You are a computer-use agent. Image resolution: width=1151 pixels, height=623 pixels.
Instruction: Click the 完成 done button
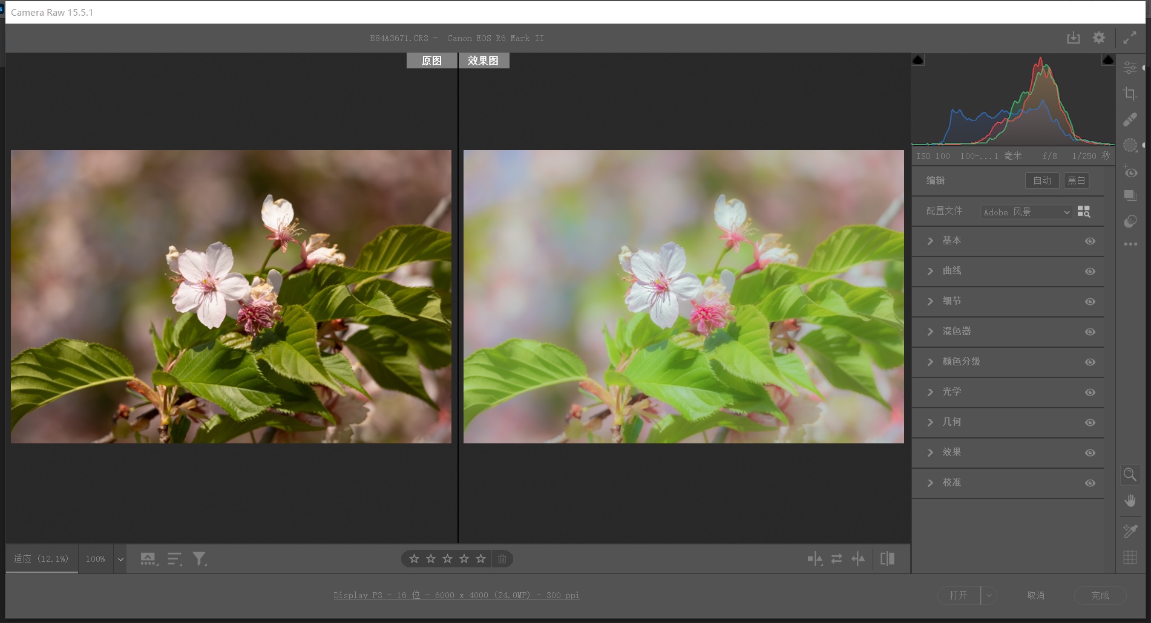[x=1100, y=595]
